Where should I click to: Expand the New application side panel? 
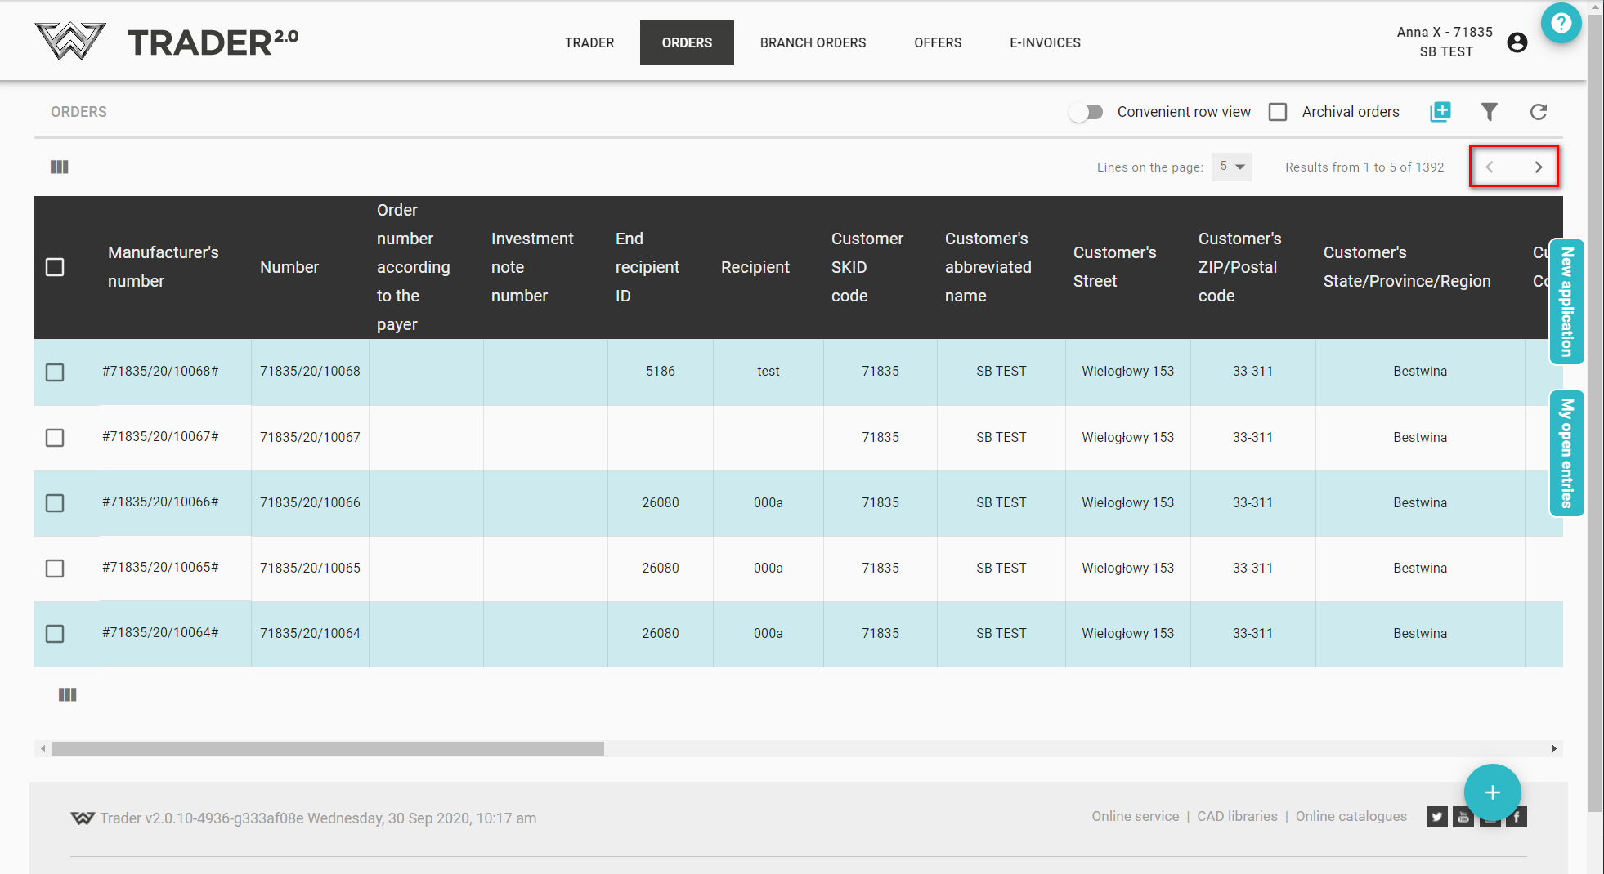tap(1566, 302)
